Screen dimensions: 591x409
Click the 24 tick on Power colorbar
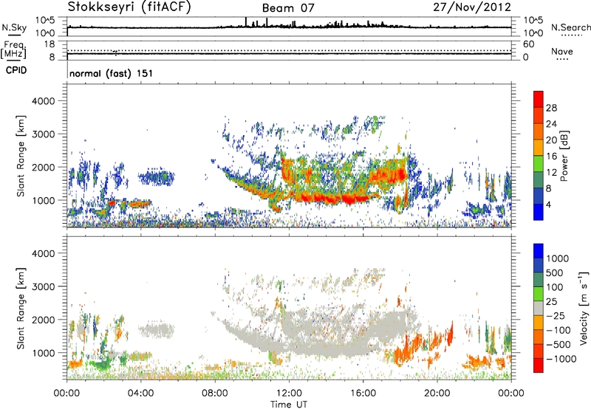point(551,124)
